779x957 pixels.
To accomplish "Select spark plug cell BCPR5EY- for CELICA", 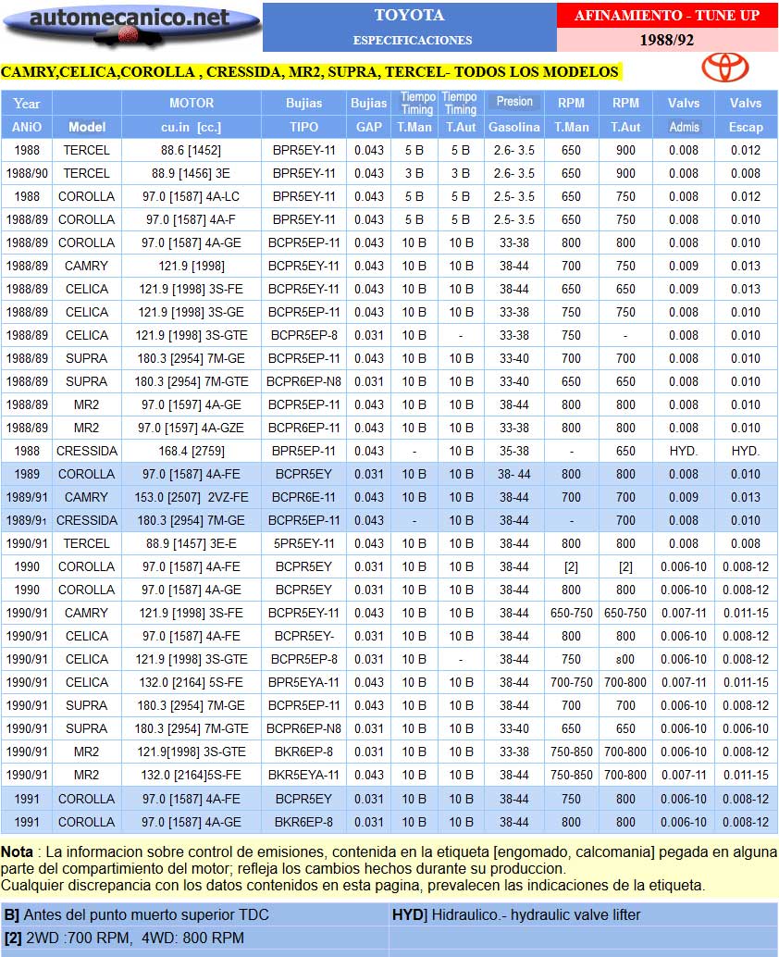I will 303,636.
